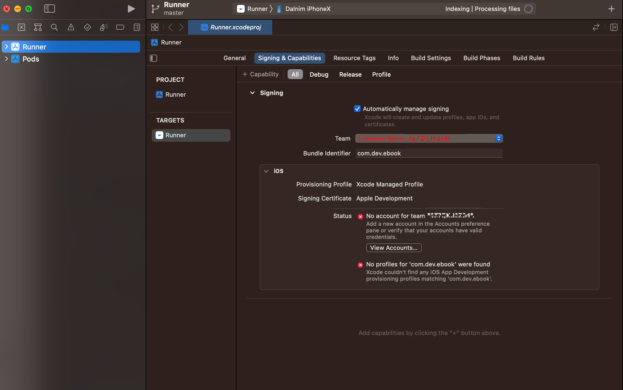Open the related items grid icon
Viewport: 623px width, 390px height.
click(x=155, y=27)
